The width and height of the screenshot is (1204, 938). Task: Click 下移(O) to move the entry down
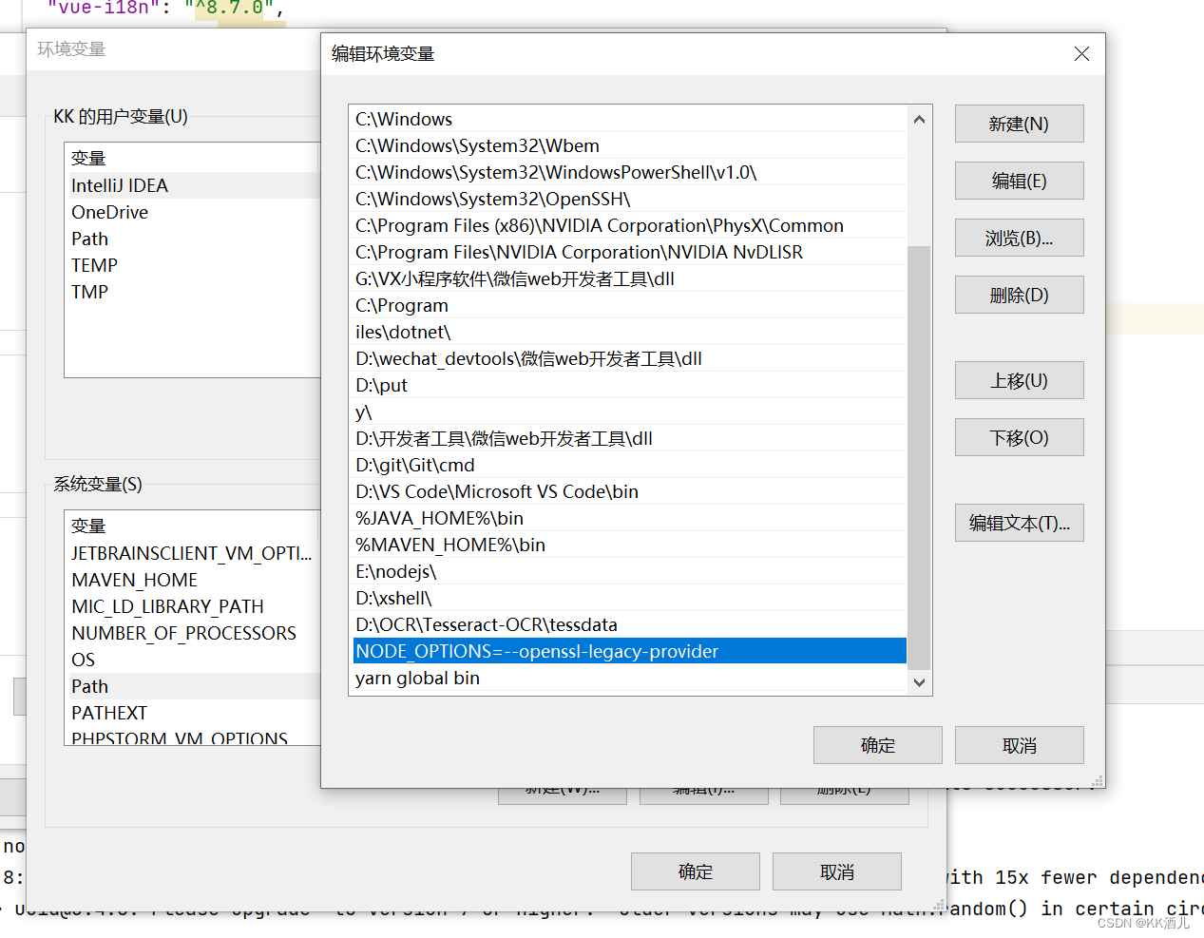pyautogui.click(x=1018, y=437)
